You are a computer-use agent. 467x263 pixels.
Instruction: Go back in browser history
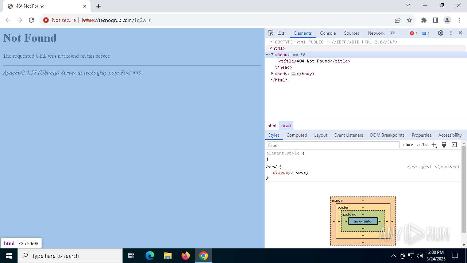(x=8, y=20)
